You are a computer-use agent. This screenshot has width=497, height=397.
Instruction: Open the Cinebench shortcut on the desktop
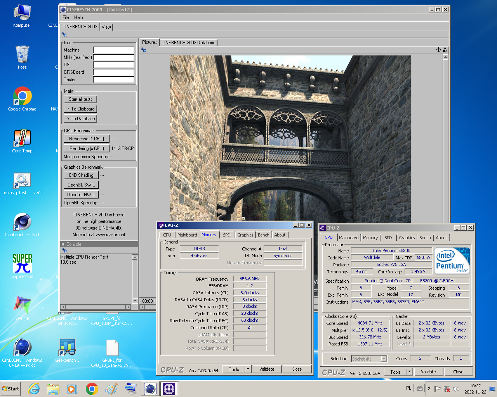[x=22, y=225]
